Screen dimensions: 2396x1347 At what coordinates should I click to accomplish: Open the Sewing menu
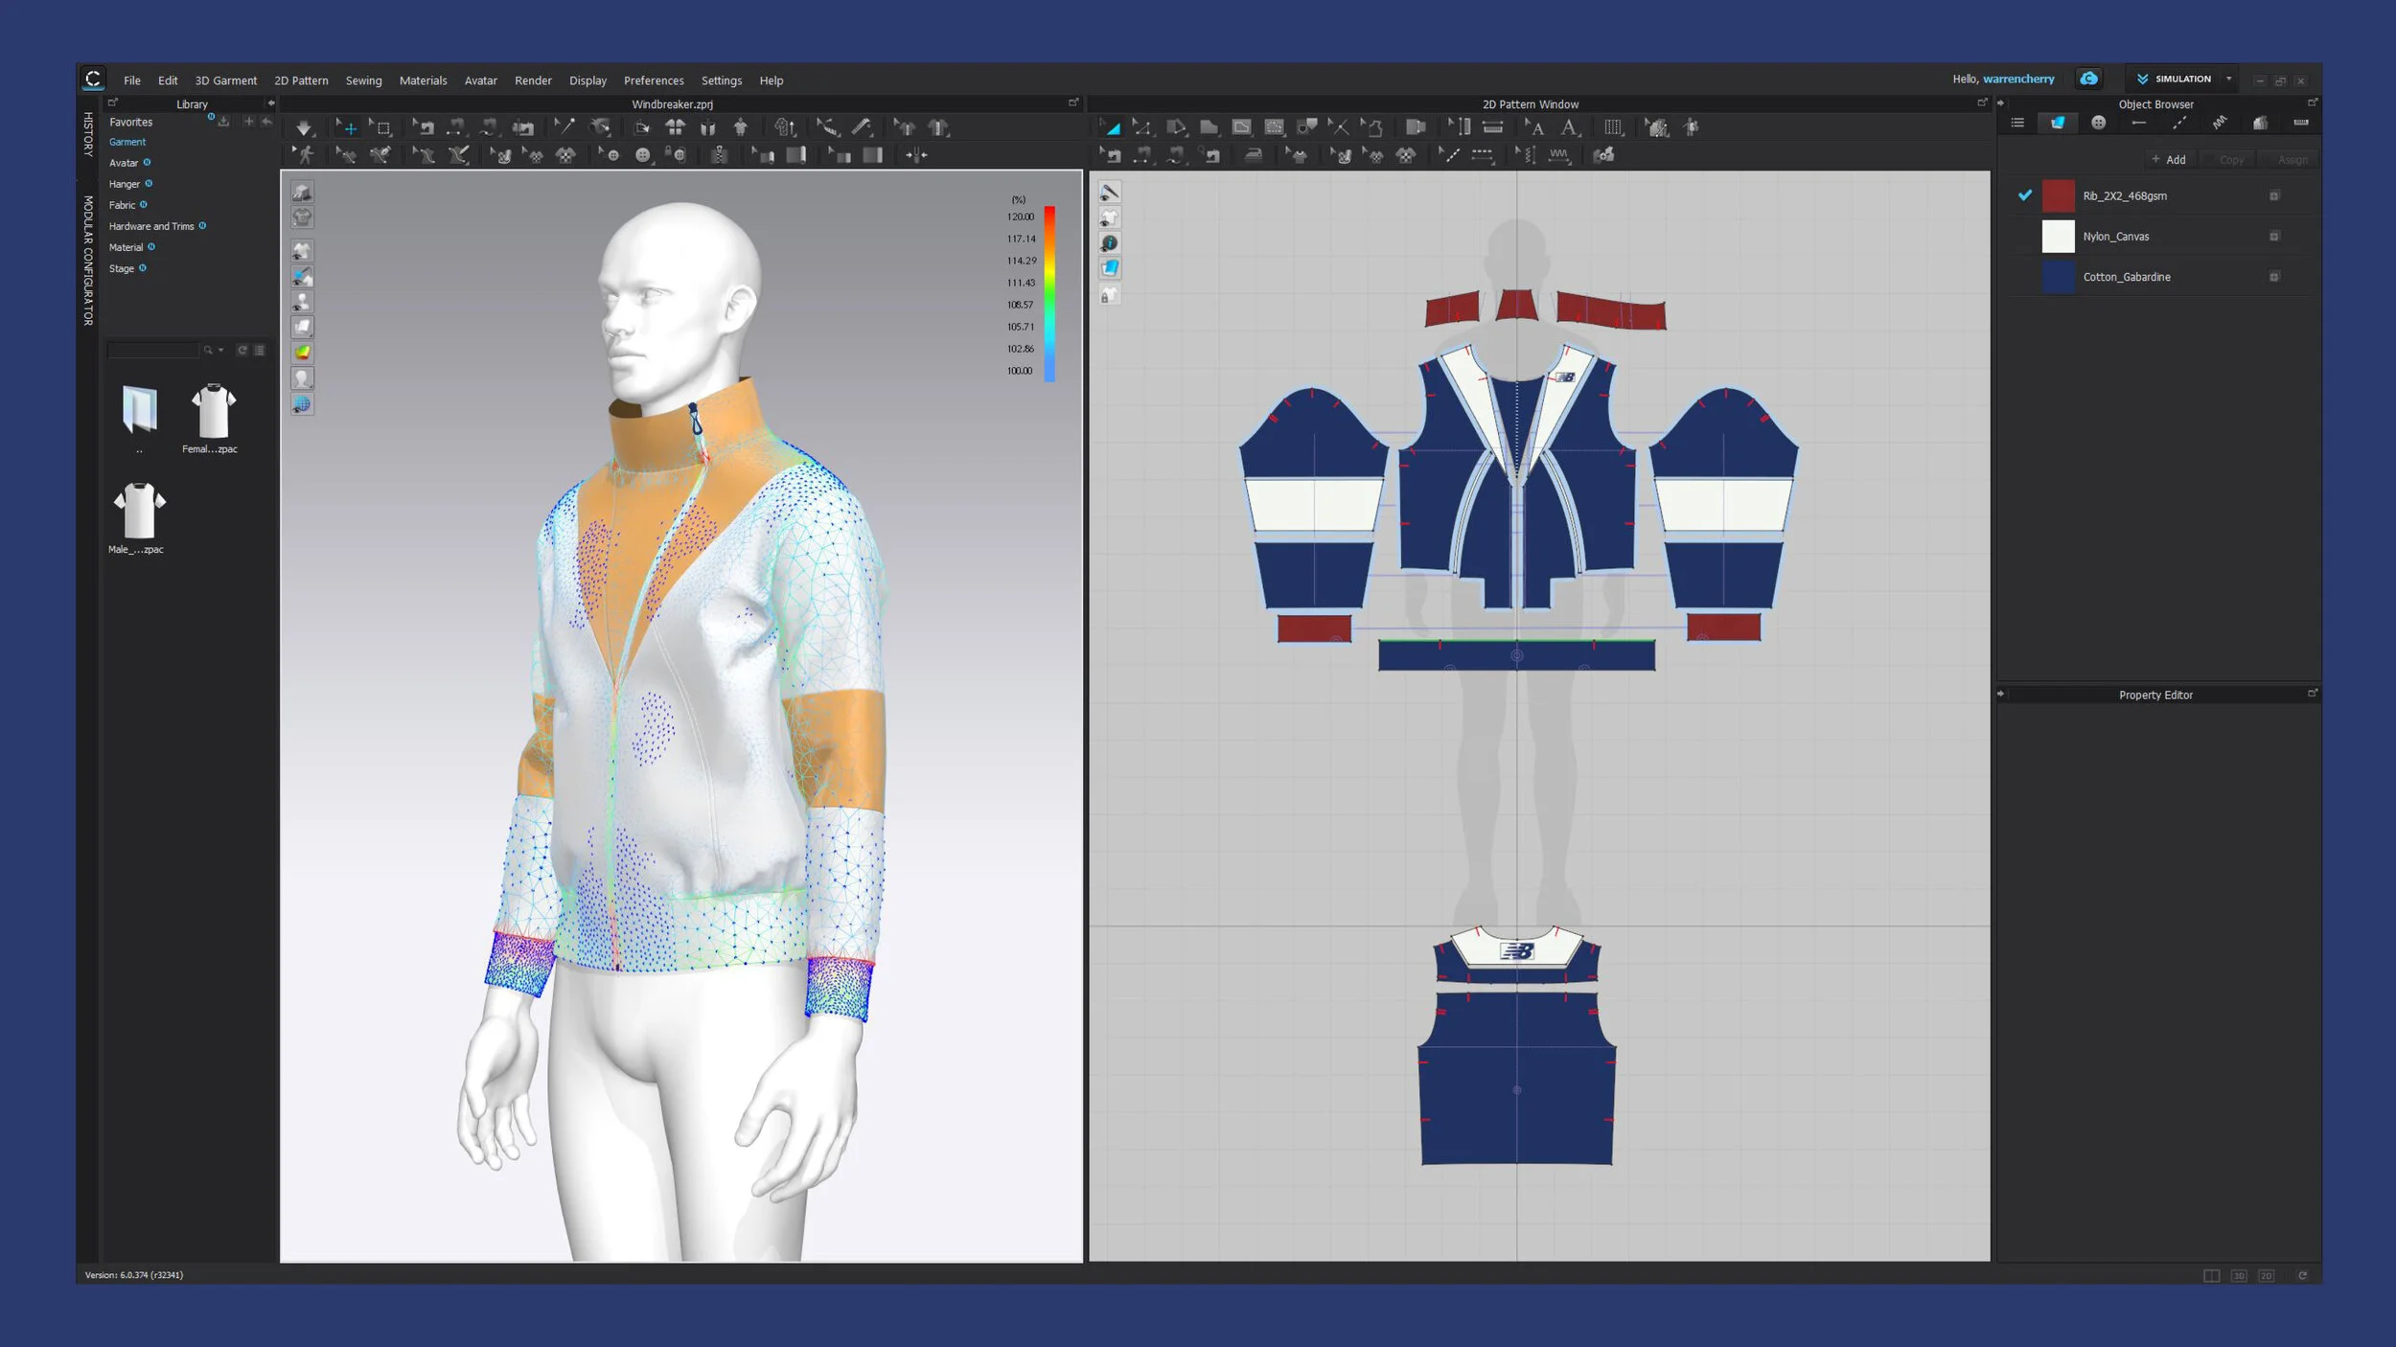363,81
